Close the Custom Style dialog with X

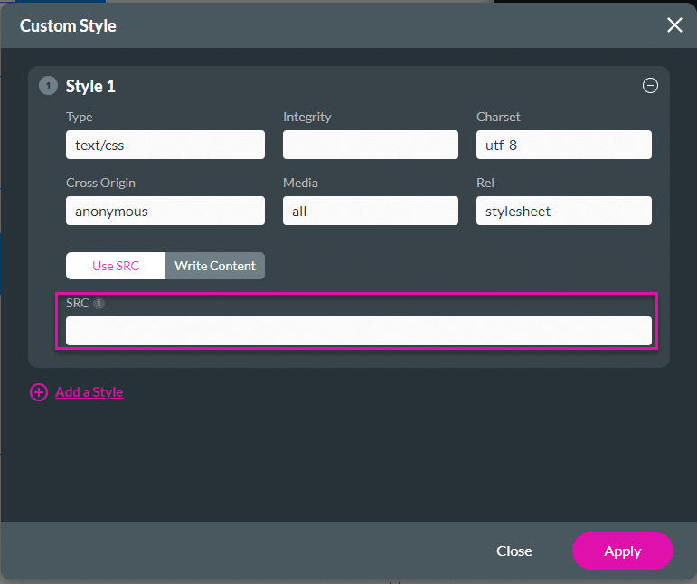(x=674, y=25)
